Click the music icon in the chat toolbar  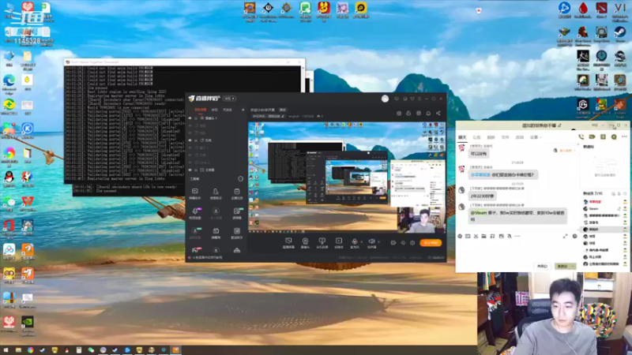(x=492, y=236)
